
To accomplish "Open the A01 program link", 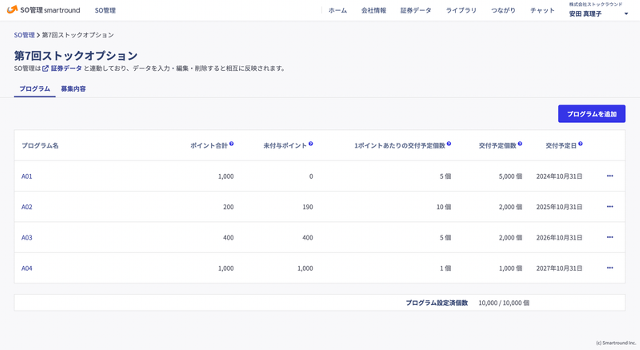I will pyautogui.click(x=27, y=176).
